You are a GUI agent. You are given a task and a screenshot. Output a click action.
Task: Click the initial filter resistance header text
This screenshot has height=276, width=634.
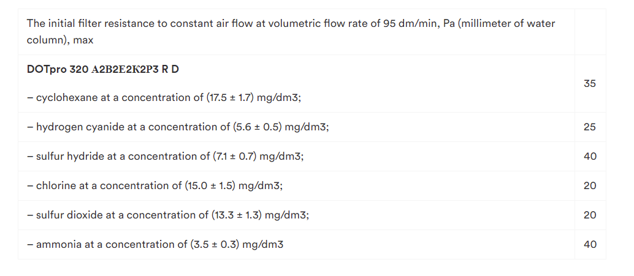coord(291,31)
